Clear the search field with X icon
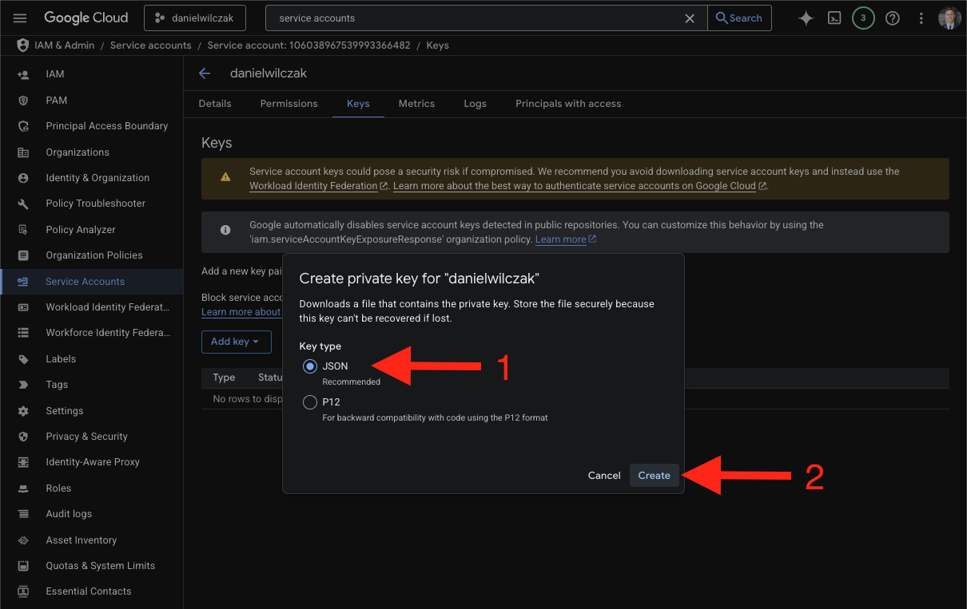967x609 pixels. (690, 18)
